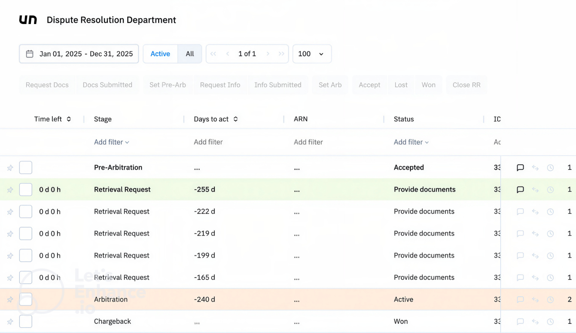The width and height of the screenshot is (576, 333).
Task: Click the Accept button
Action: (369, 85)
